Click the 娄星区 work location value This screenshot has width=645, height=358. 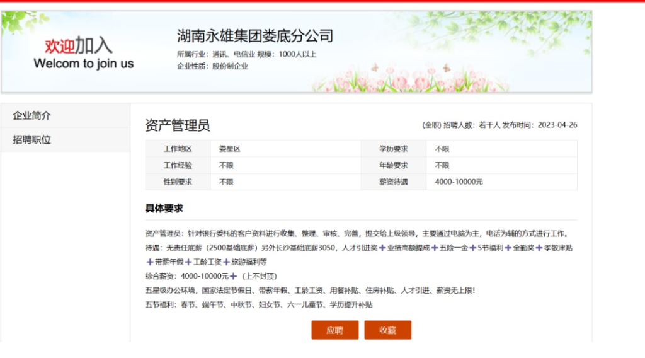[x=229, y=149]
